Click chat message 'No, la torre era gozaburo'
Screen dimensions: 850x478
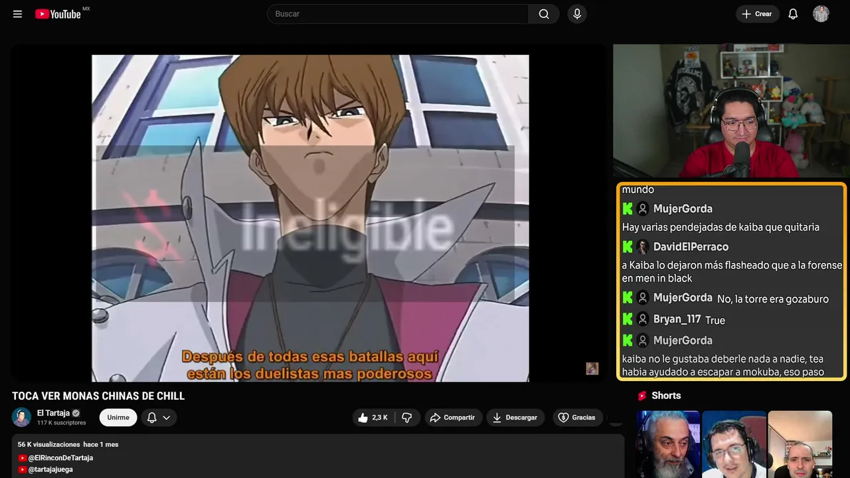tap(773, 299)
